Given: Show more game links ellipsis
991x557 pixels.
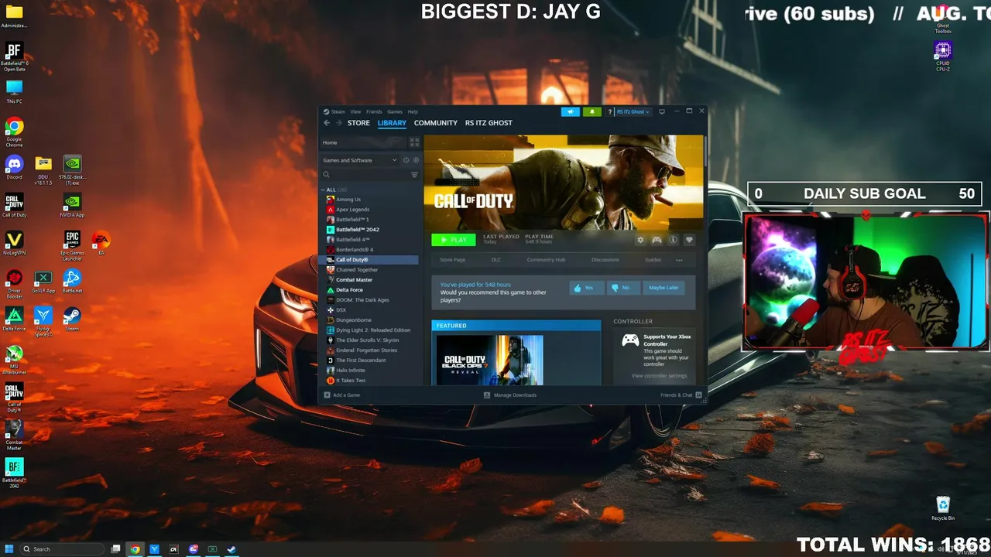Looking at the screenshot, I should [x=680, y=260].
